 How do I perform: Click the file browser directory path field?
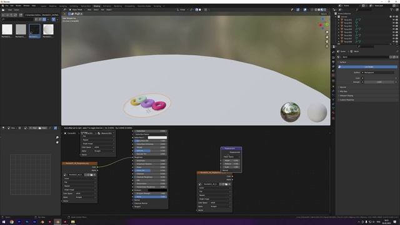[42, 15]
